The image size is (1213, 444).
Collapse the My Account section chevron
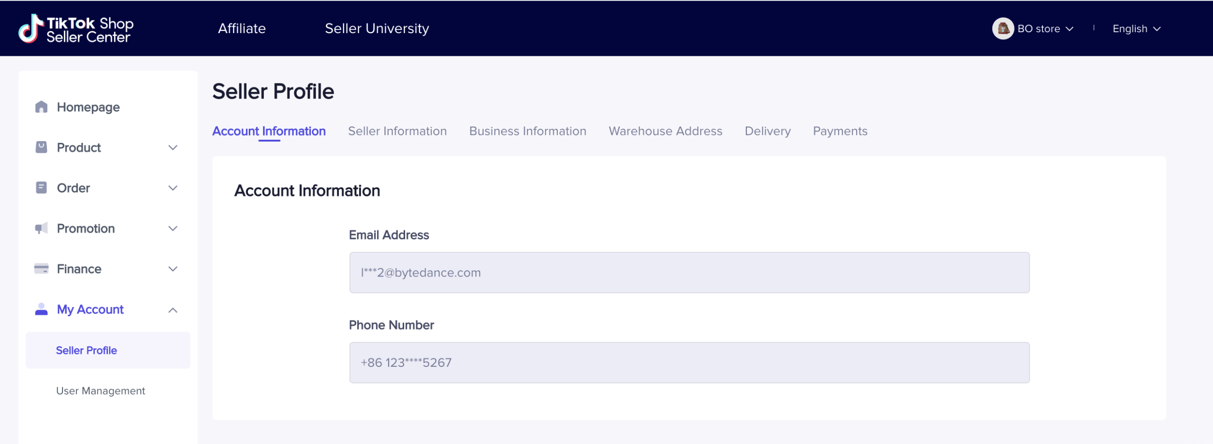click(173, 310)
